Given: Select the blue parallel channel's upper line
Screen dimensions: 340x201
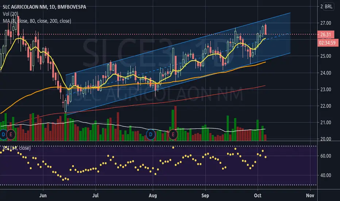Looking at the screenshot, I should click(178, 44).
